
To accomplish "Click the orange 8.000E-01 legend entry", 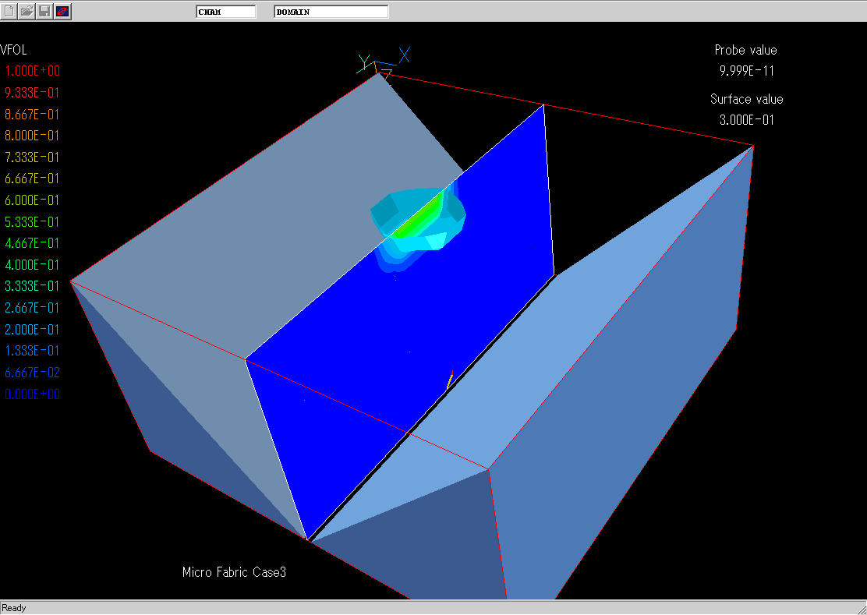I will 33,136.
